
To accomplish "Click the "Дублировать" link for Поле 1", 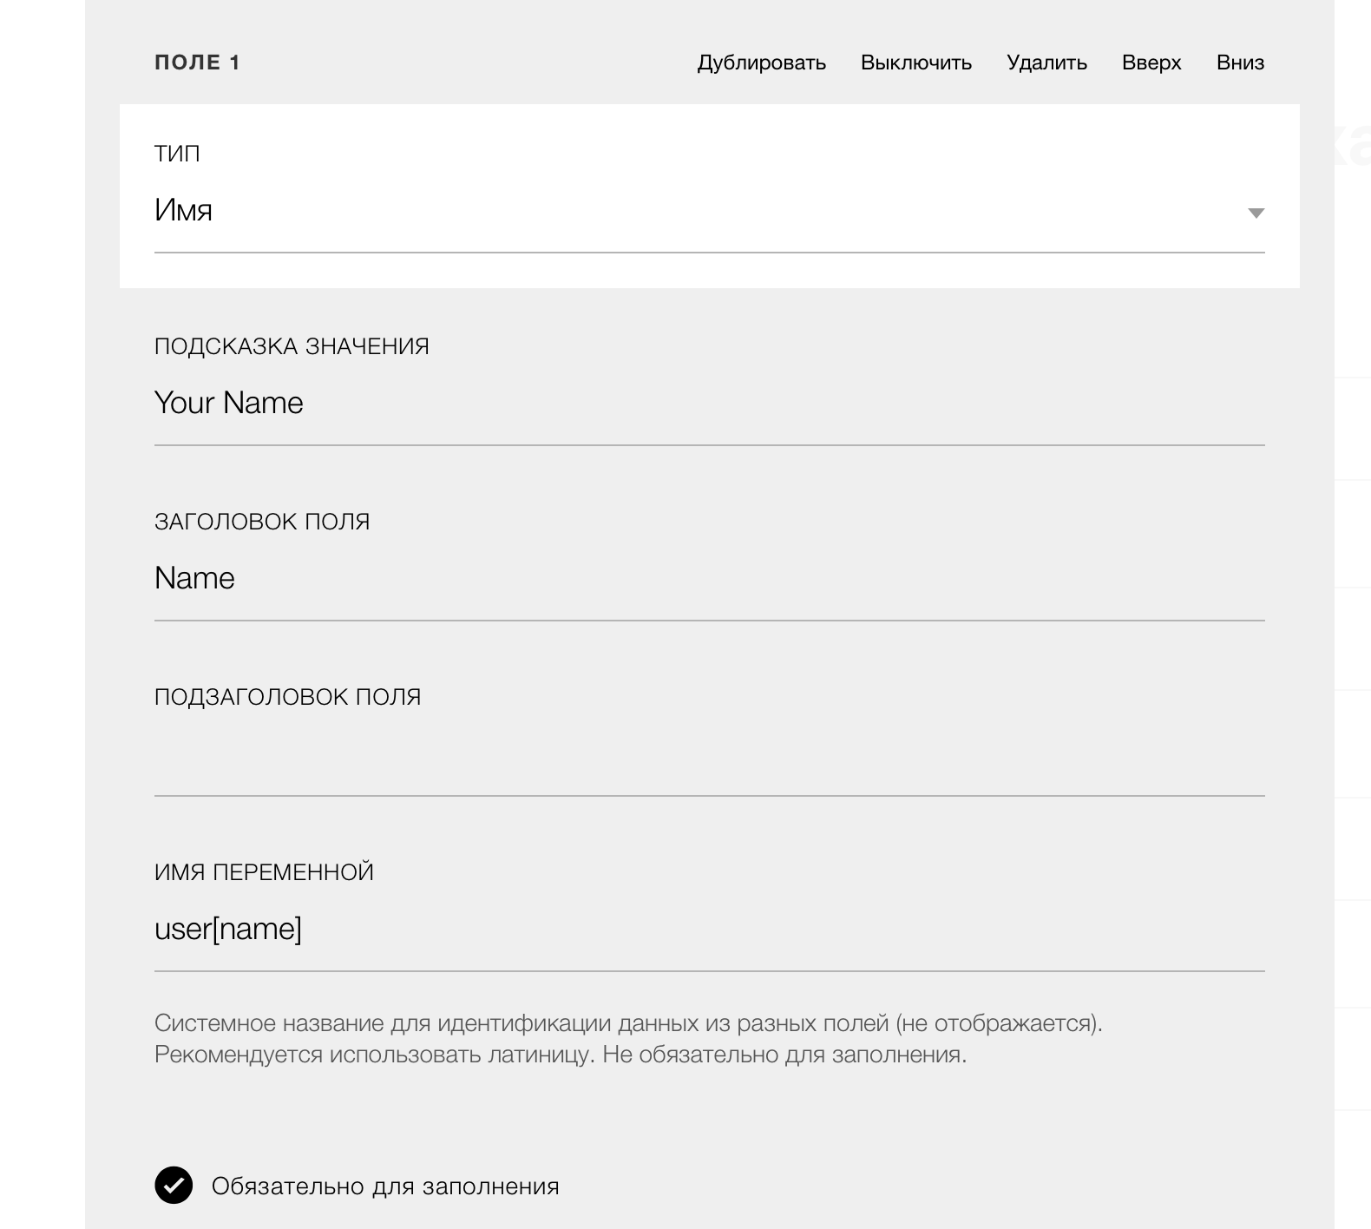I will point(761,62).
